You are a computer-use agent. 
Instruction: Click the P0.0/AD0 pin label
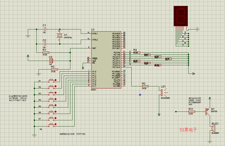pyautogui.click(x=116, y=33)
